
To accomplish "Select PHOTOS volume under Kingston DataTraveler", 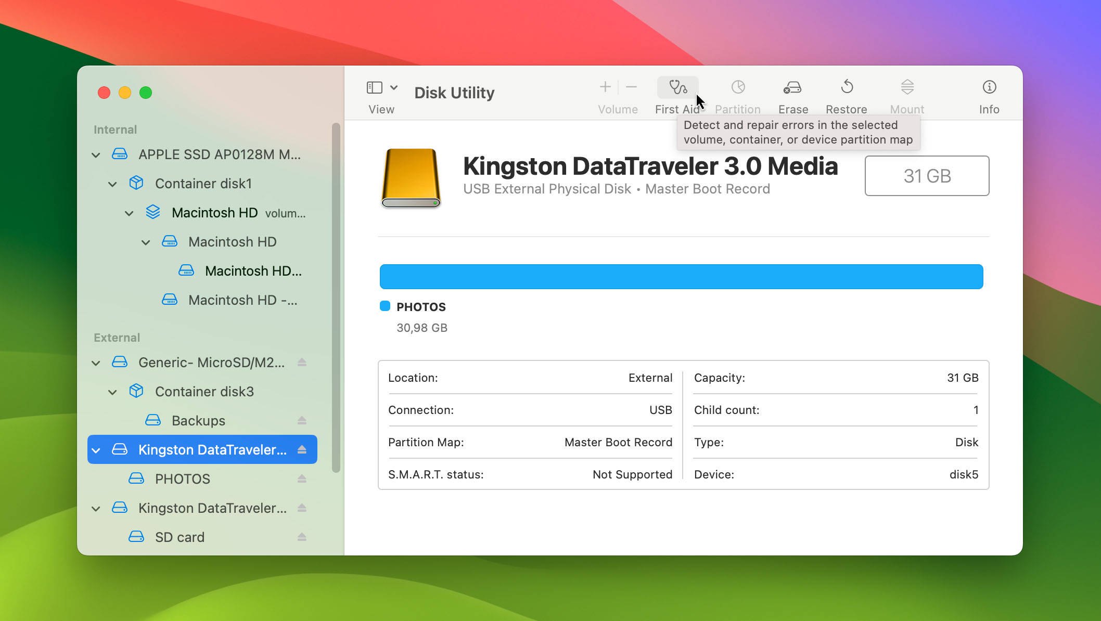I will point(181,478).
